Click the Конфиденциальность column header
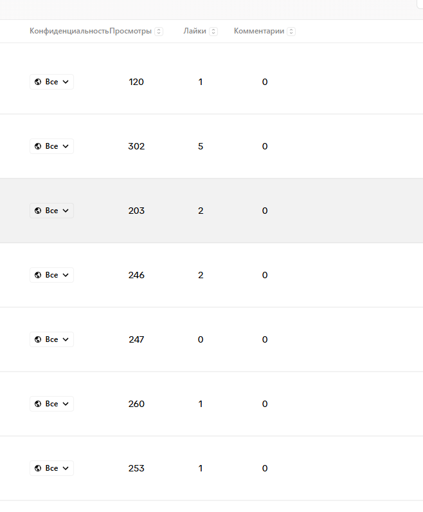Viewport: 423px width, 512px height. point(69,31)
